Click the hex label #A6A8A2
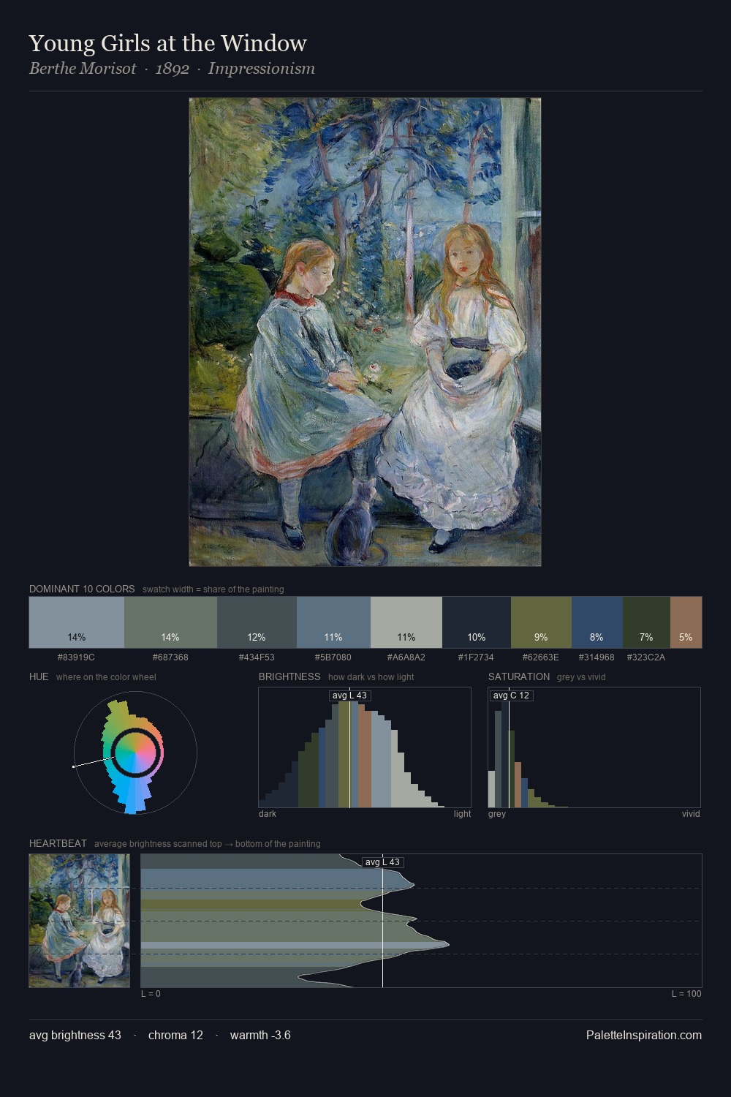The width and height of the screenshot is (731, 1097). [406, 657]
